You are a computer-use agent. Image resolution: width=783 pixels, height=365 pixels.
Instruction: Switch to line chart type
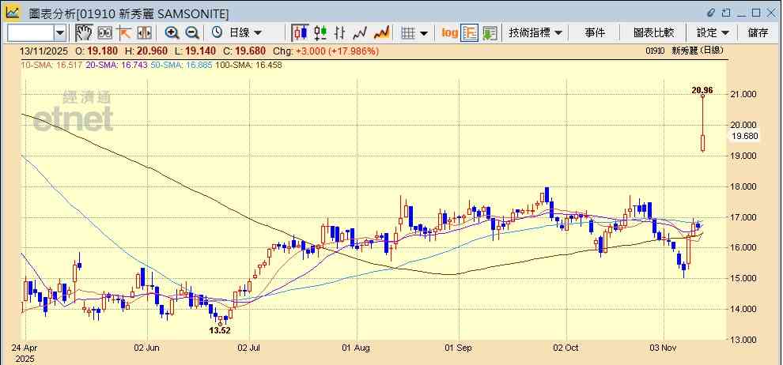(361, 32)
